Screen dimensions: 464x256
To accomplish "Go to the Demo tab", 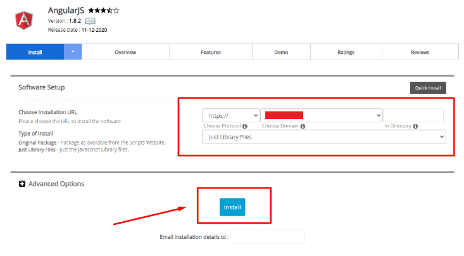I will point(281,52).
